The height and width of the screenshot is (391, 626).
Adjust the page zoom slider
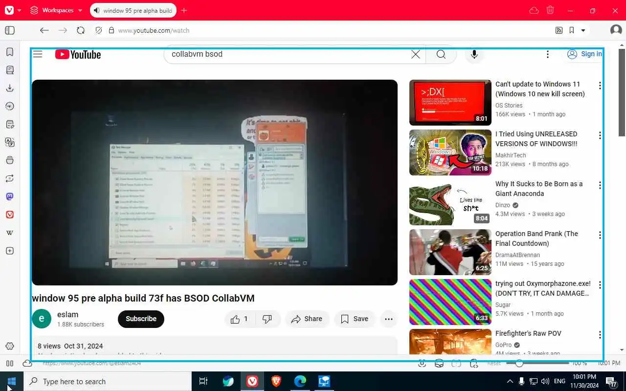click(x=537, y=363)
